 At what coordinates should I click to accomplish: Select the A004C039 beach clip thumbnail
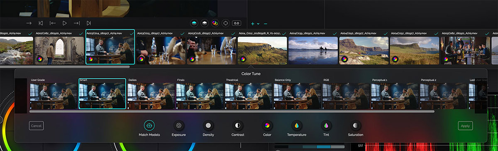(313, 50)
